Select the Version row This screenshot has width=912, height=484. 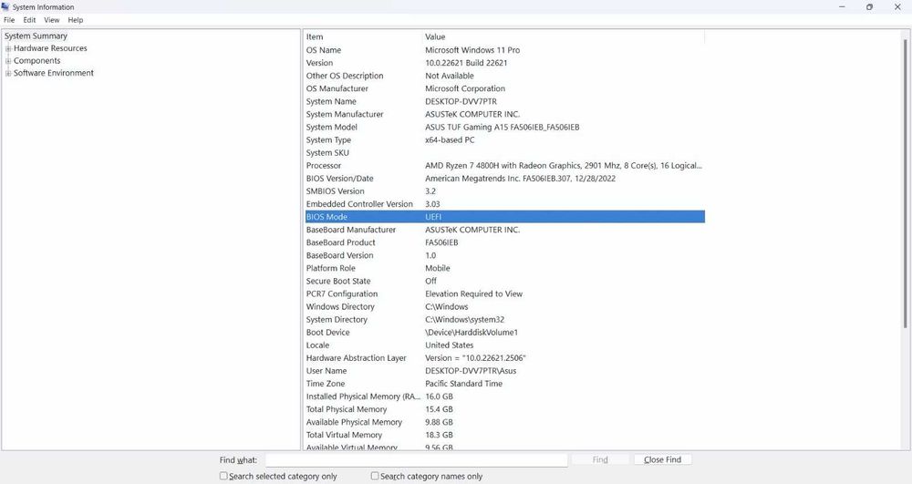click(x=504, y=63)
